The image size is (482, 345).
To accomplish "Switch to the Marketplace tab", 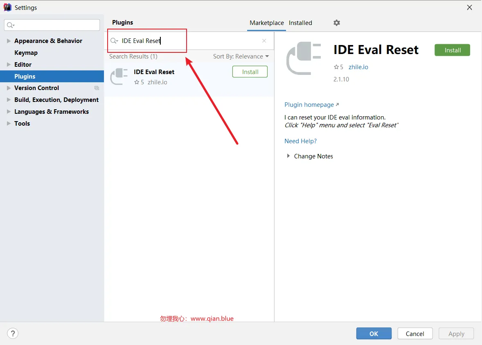I will point(266,23).
